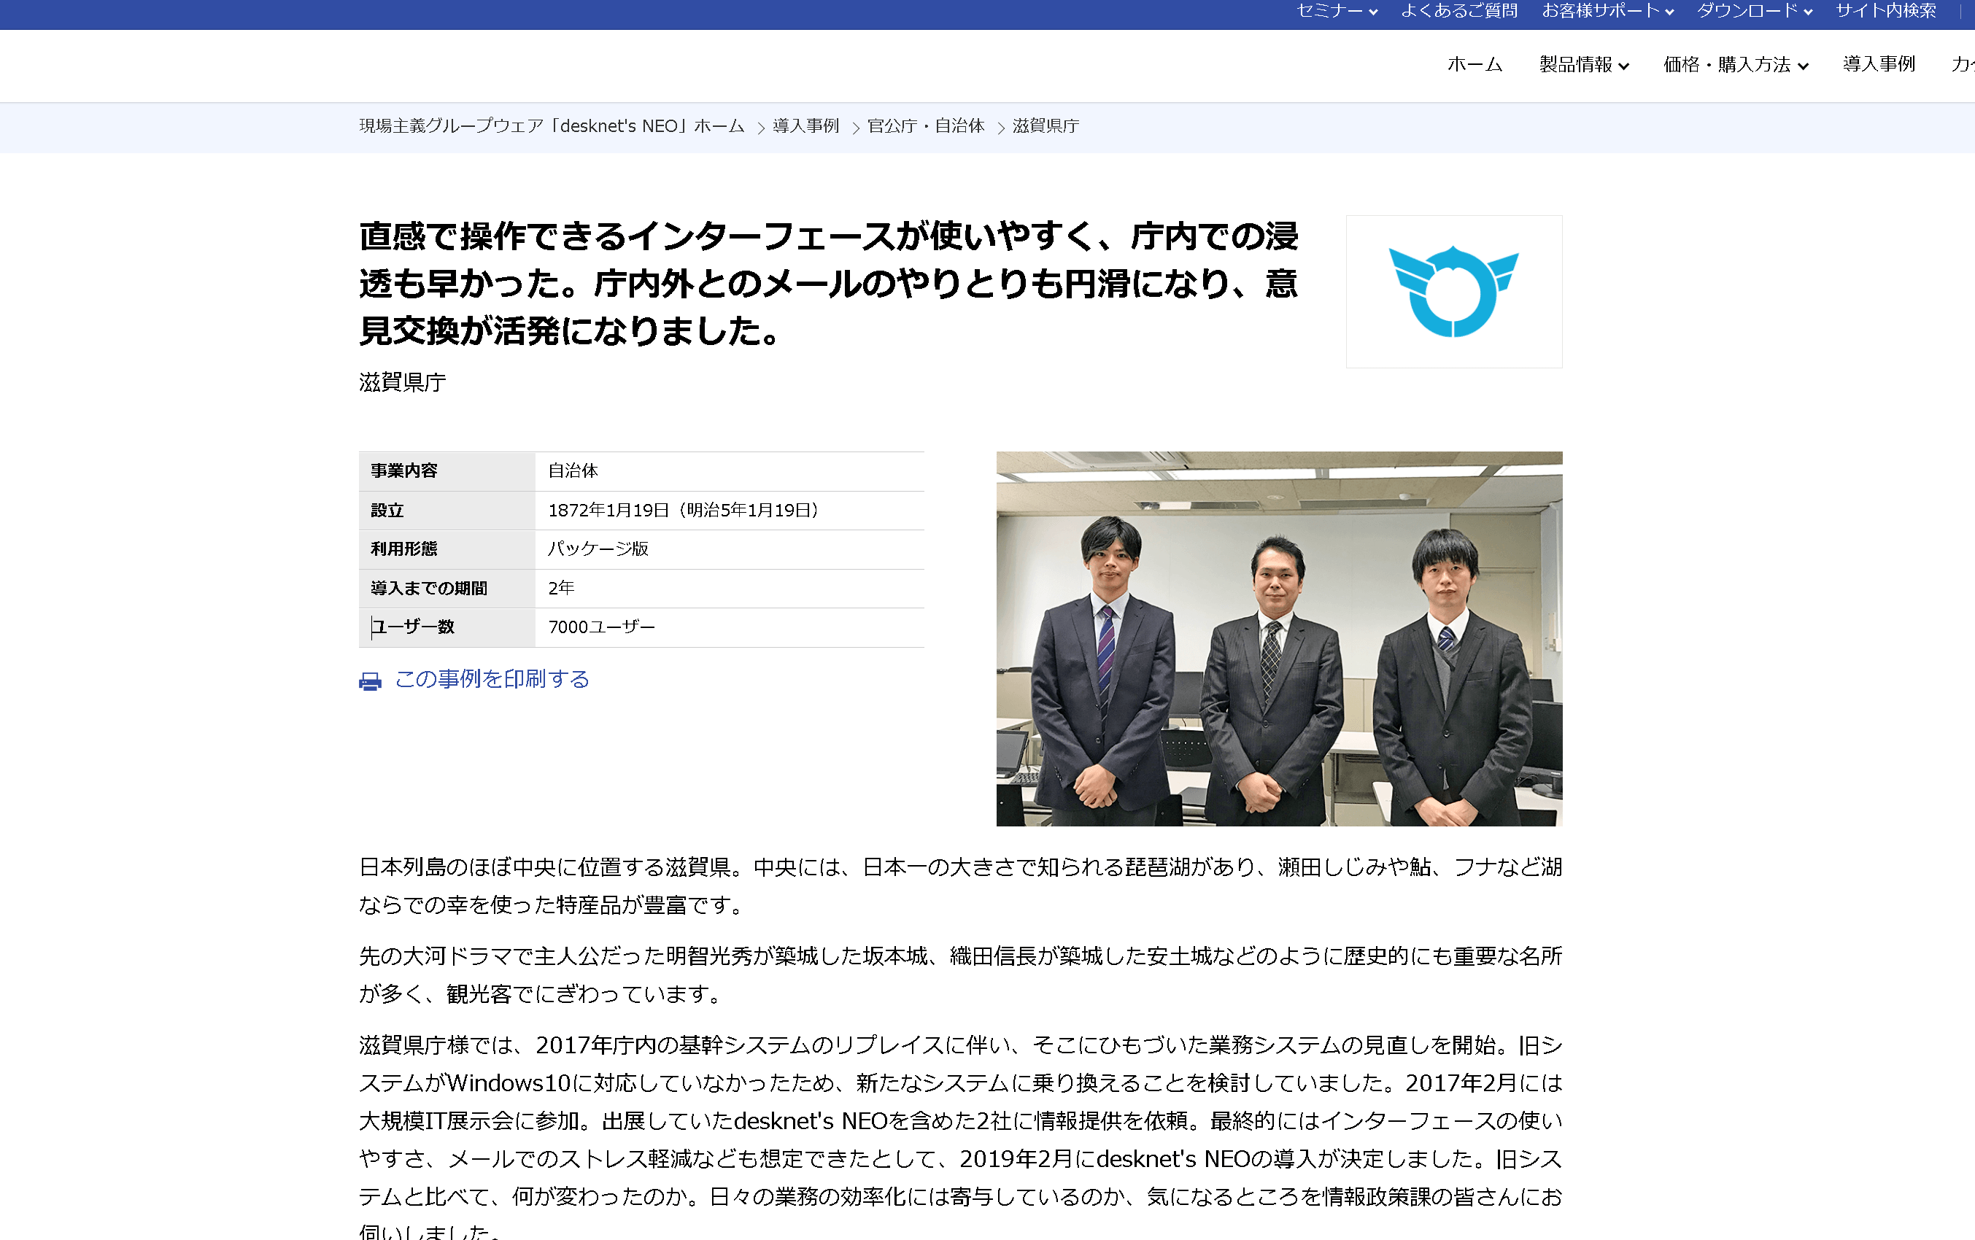This screenshot has width=1975, height=1240.
Task: Open the お客様サポート dropdown
Action: click(x=1607, y=11)
